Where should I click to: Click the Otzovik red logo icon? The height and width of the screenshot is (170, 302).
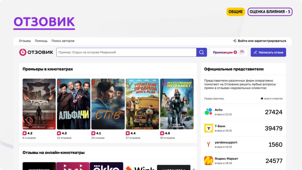point(23,52)
